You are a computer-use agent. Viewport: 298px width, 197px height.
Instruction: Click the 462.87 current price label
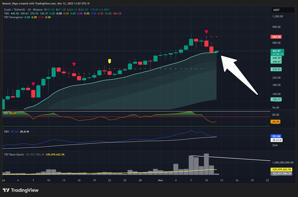point(276,51)
